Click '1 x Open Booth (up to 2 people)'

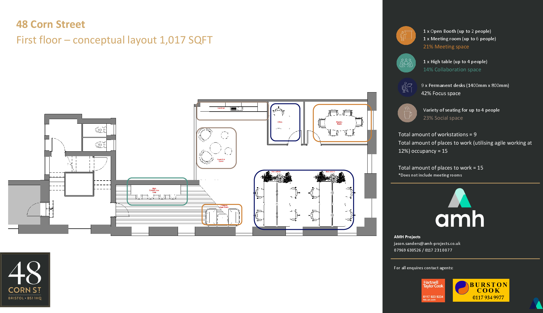tap(457, 31)
